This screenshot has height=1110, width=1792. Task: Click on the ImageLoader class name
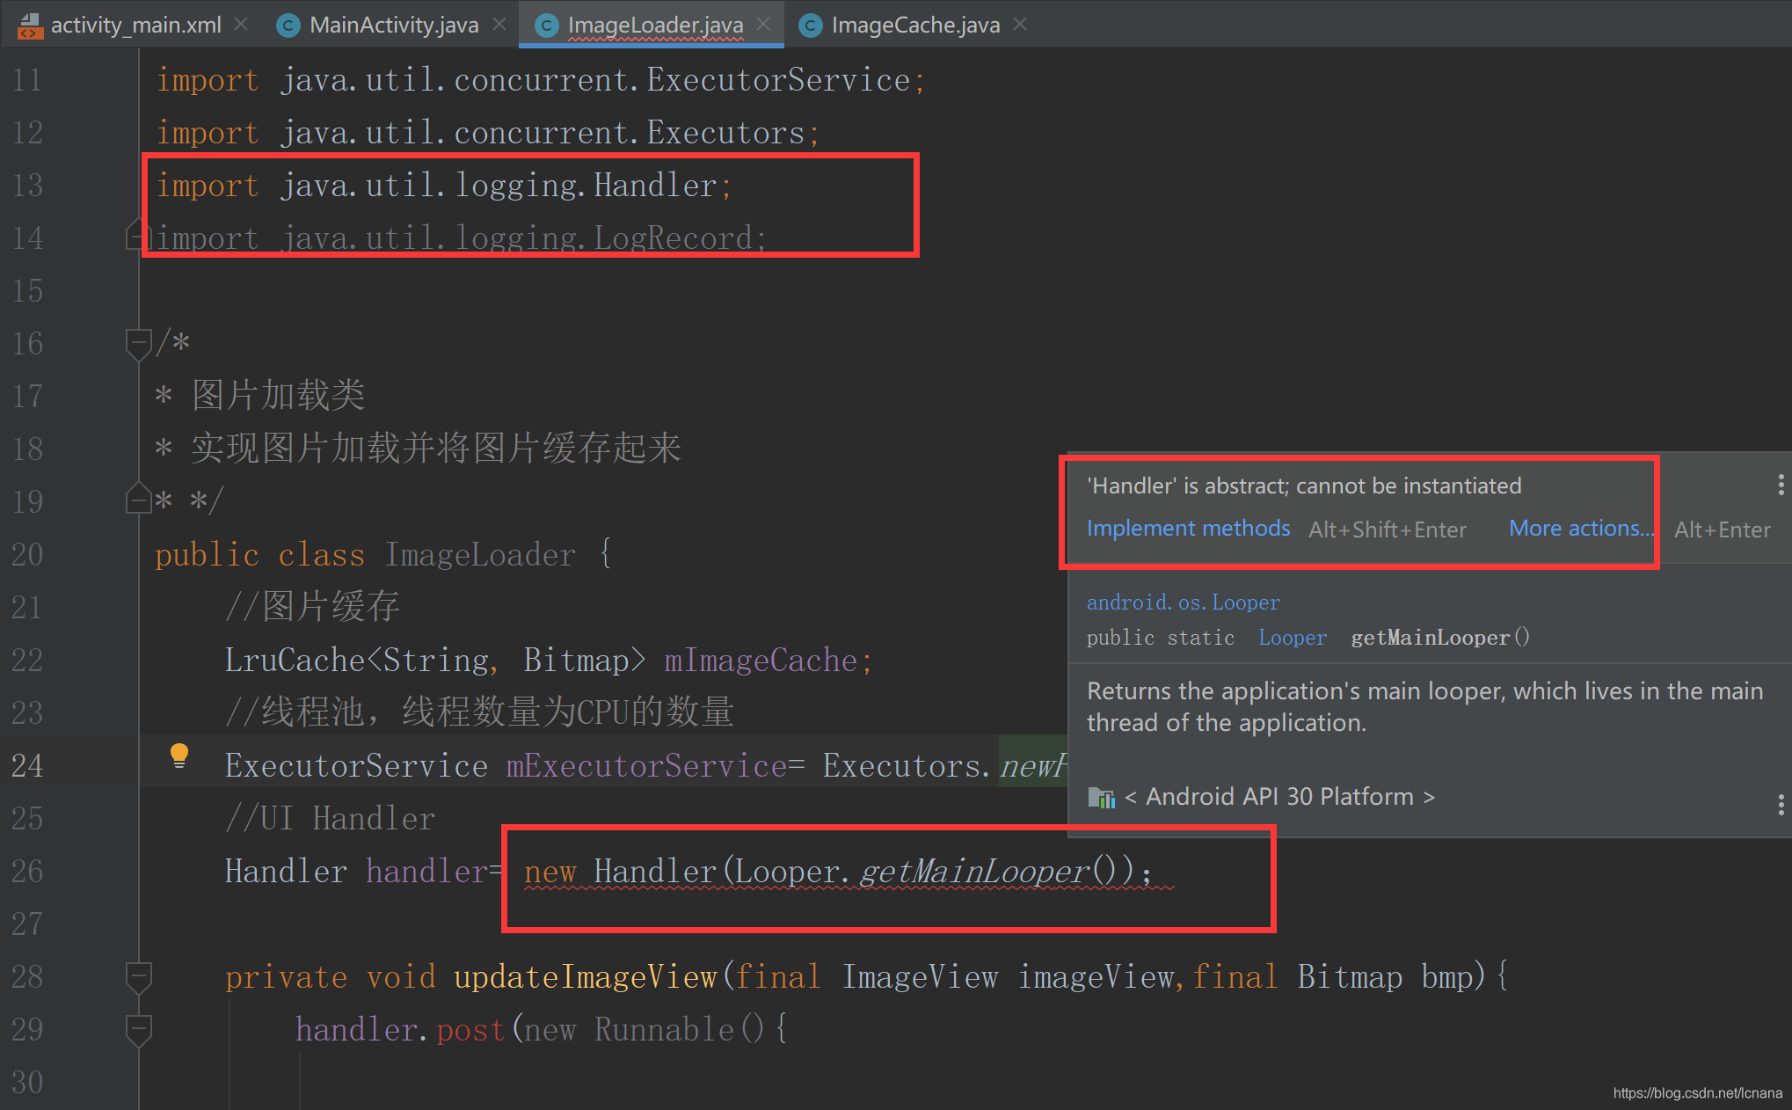(x=480, y=555)
